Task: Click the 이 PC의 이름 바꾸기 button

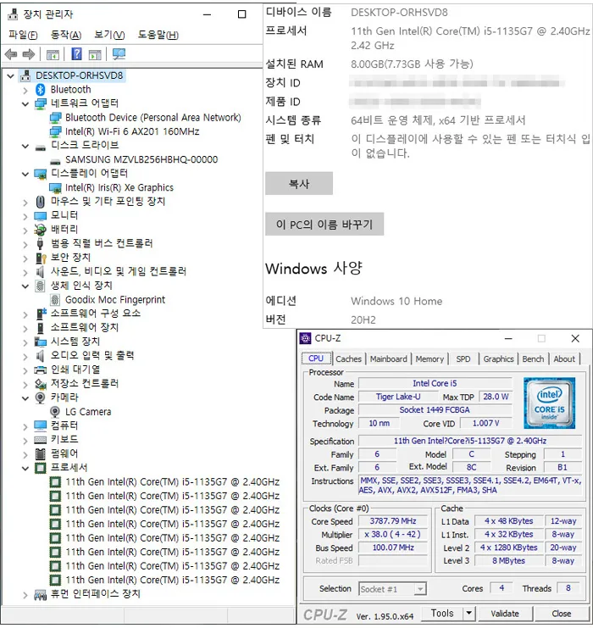Action: point(324,224)
